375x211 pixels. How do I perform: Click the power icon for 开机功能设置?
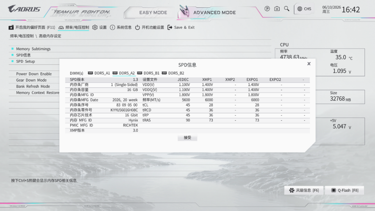[x=137, y=27]
